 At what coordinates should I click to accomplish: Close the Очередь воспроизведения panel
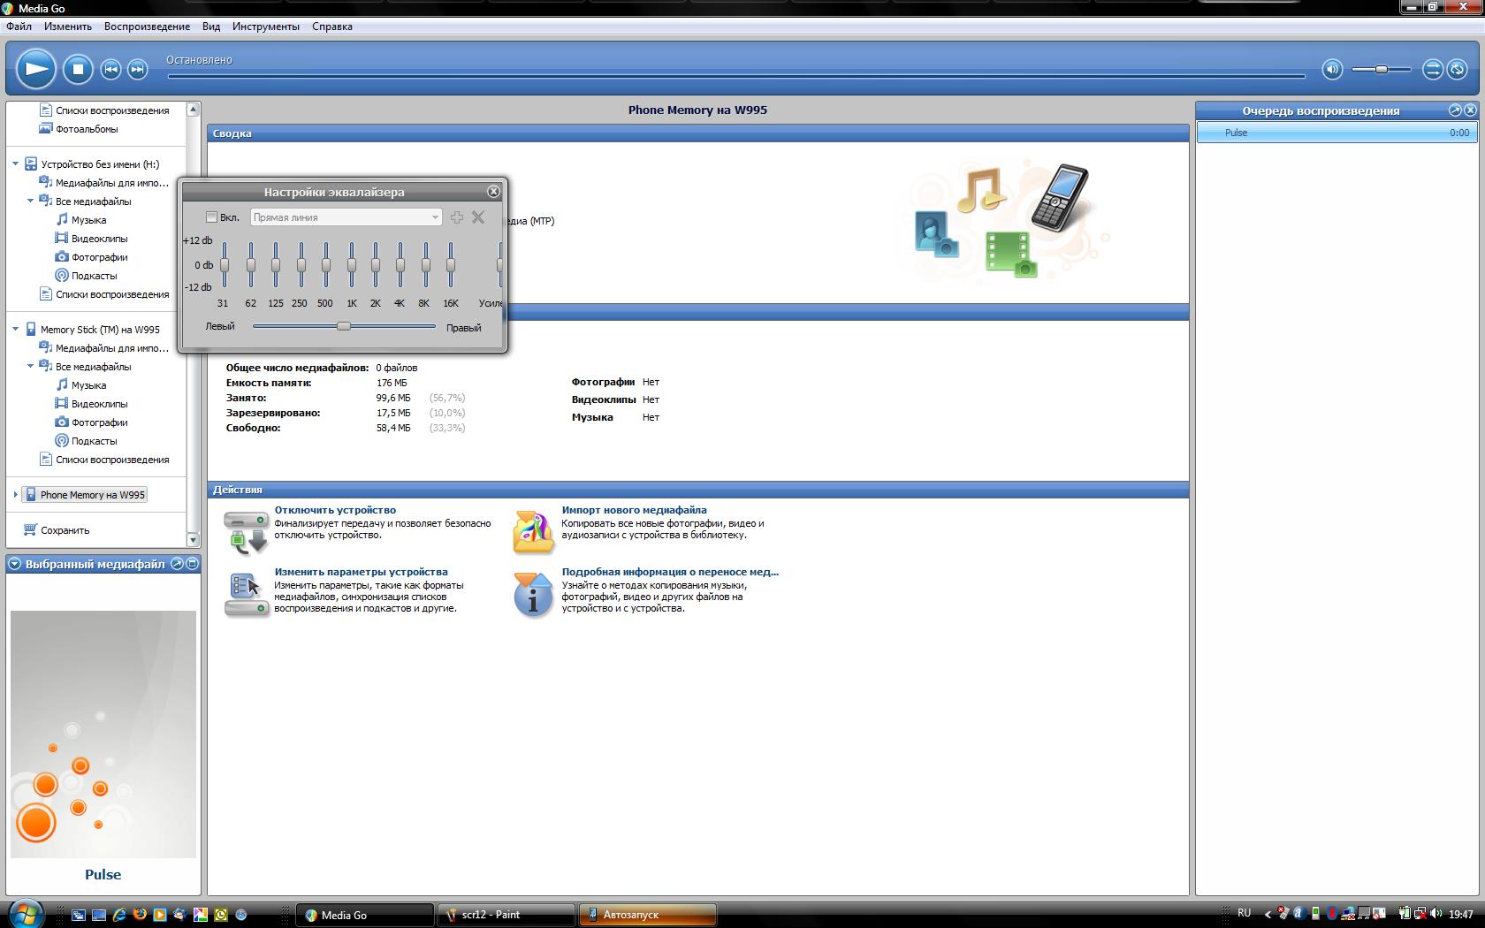click(1470, 110)
